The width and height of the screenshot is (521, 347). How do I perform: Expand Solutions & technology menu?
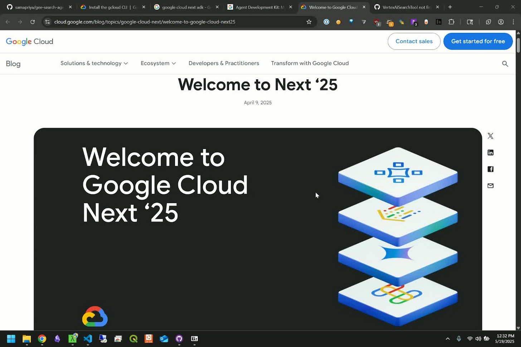[94, 63]
